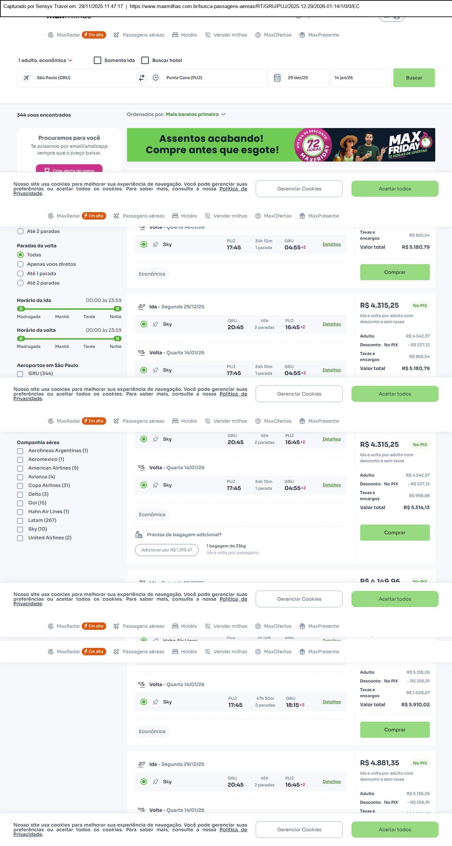This screenshot has width=452, height=846.
Task: Select Apenas voos diretos for return stops
Action: 20,264
